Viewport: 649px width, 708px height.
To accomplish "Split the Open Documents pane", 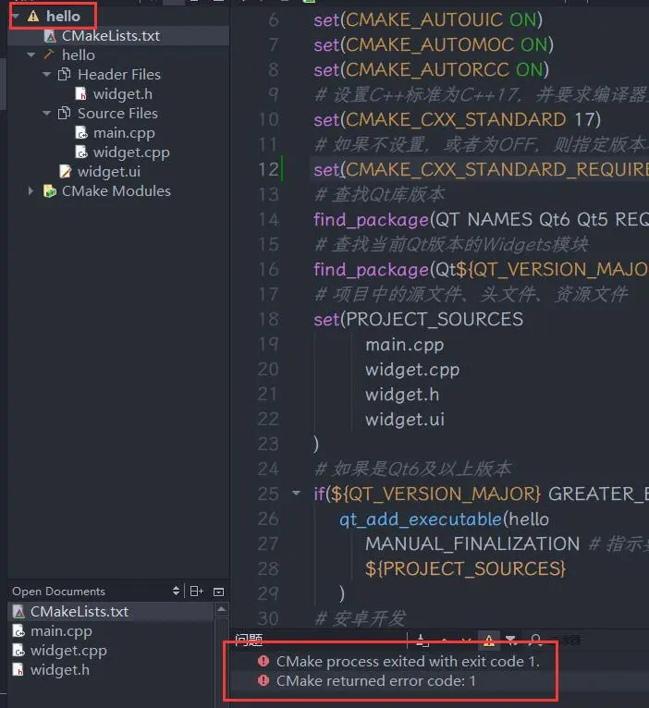I will click(x=197, y=592).
